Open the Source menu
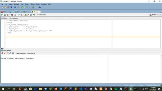The height and width of the screenshot is (91, 162). (x=27, y=4)
